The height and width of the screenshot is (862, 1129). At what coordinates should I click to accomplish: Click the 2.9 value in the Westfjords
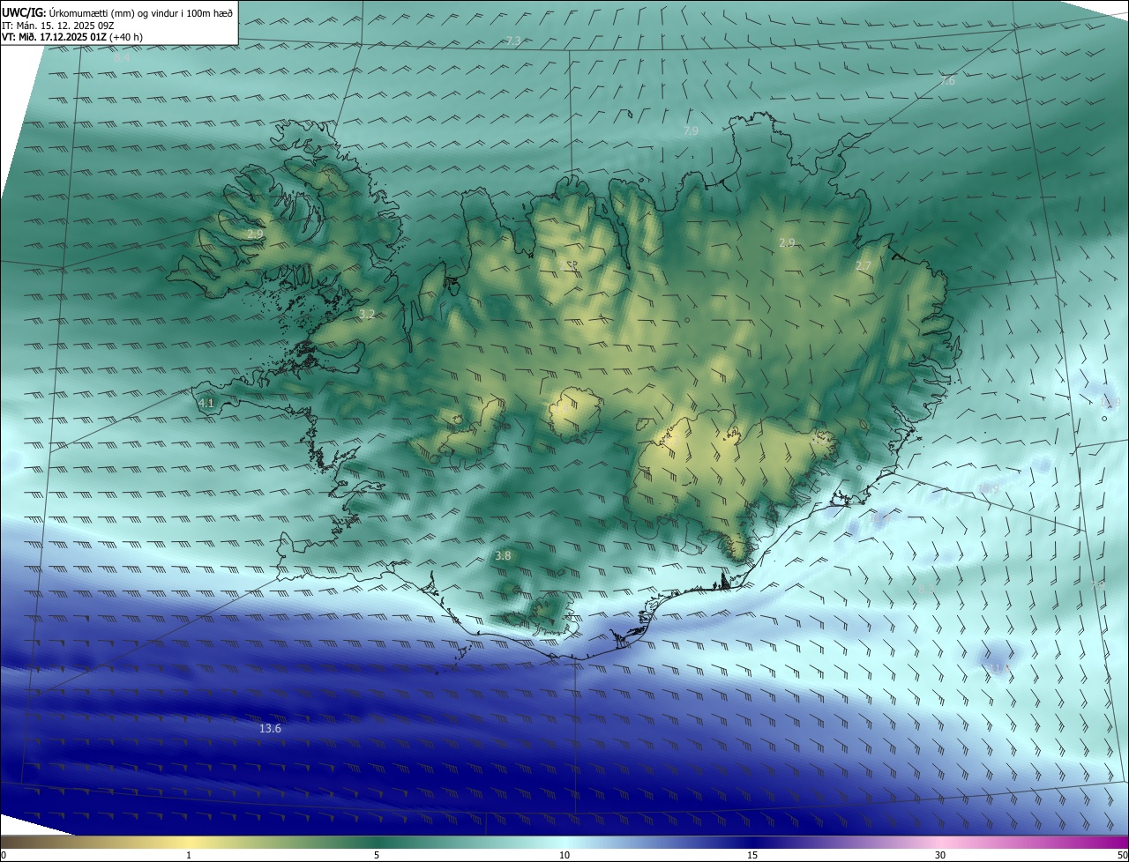click(x=254, y=234)
